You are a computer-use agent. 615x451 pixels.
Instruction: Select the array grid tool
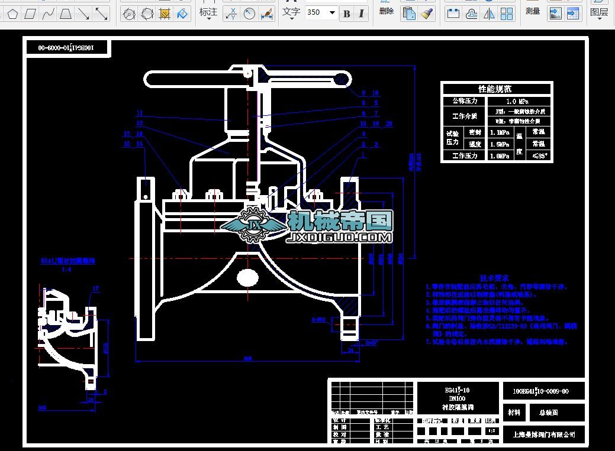coord(507,14)
